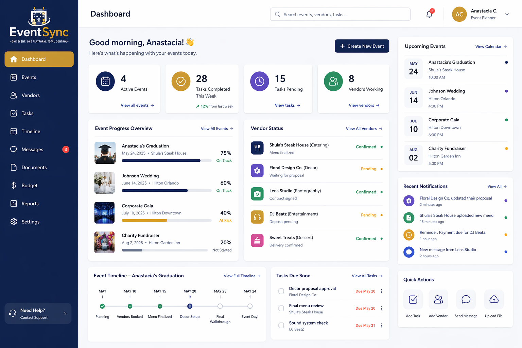522x348 pixels.
Task: Click the Create New Event button
Action: (362, 46)
